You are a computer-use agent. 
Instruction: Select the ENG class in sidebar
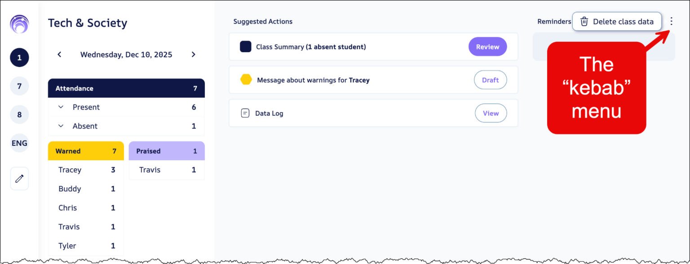(x=19, y=143)
